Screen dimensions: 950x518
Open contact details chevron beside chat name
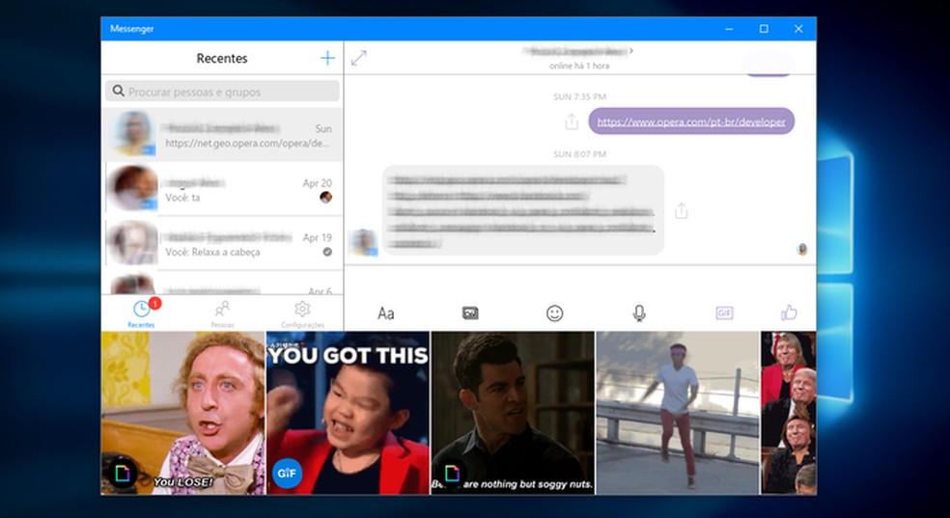coord(631,51)
